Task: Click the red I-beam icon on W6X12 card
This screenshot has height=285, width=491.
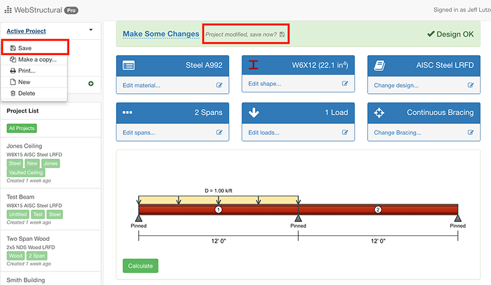Action: pyautogui.click(x=253, y=65)
